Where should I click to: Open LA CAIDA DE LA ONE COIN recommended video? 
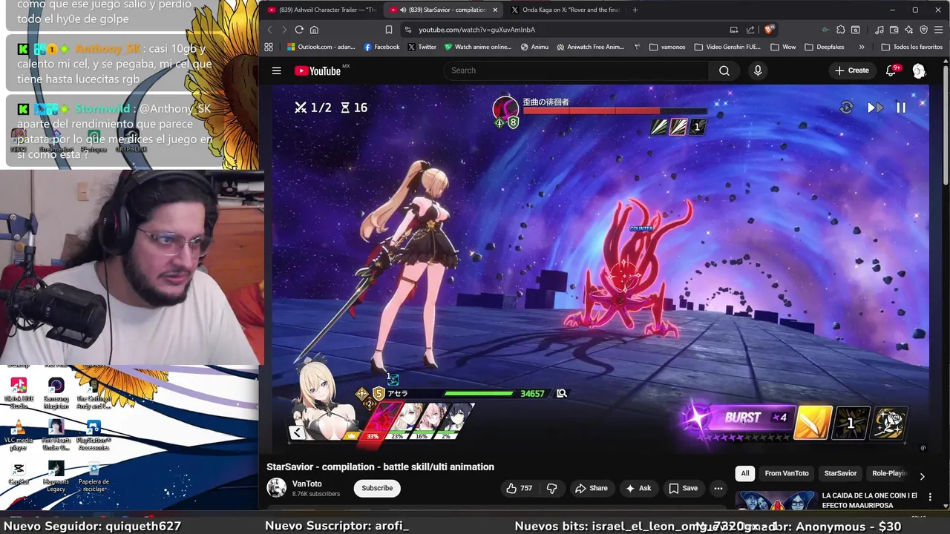click(x=870, y=500)
